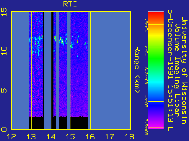Click the 5-December-1991 15:51:13 LT timestamp

pyautogui.click(x=171, y=73)
